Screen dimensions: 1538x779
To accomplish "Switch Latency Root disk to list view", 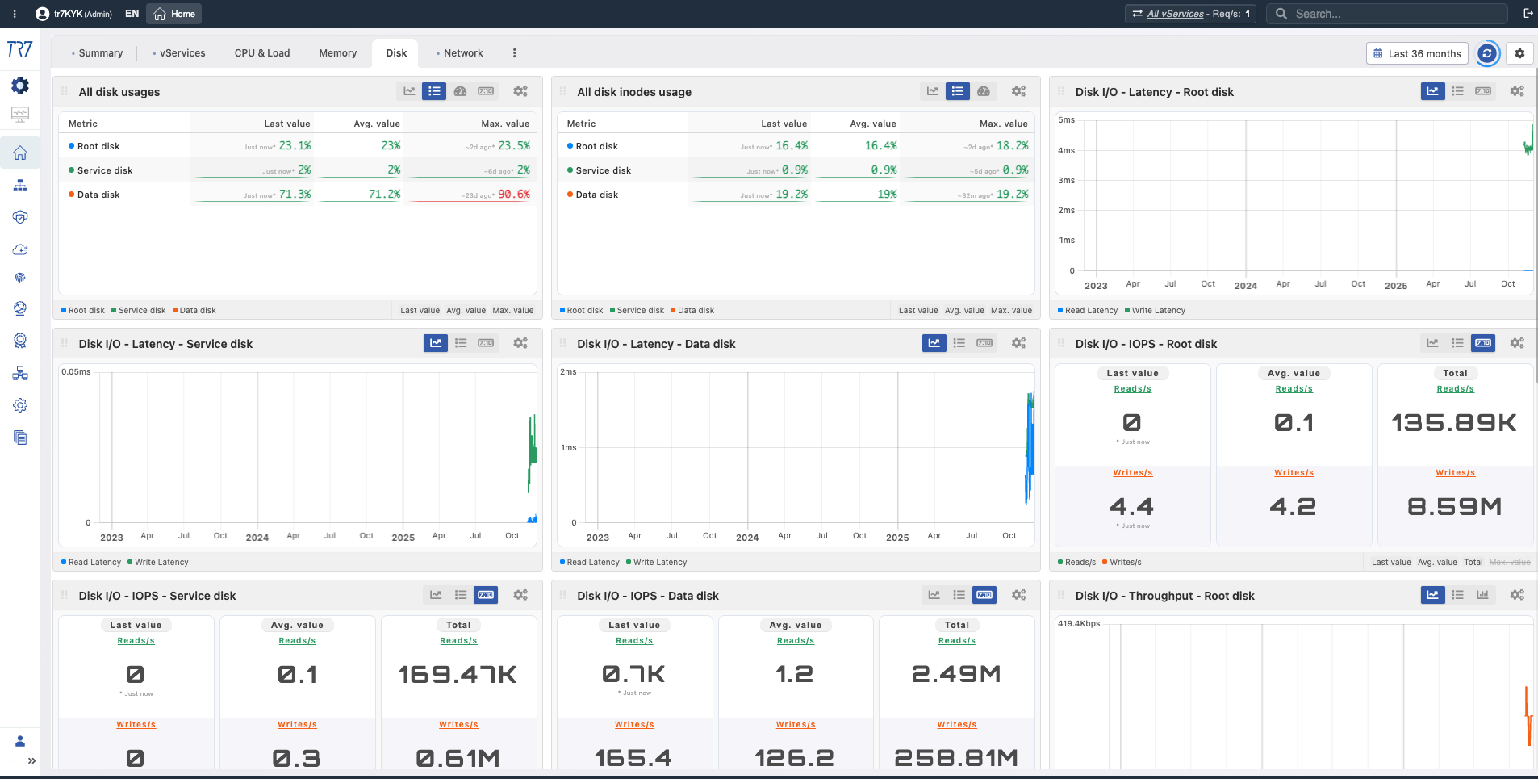I will tap(1457, 91).
